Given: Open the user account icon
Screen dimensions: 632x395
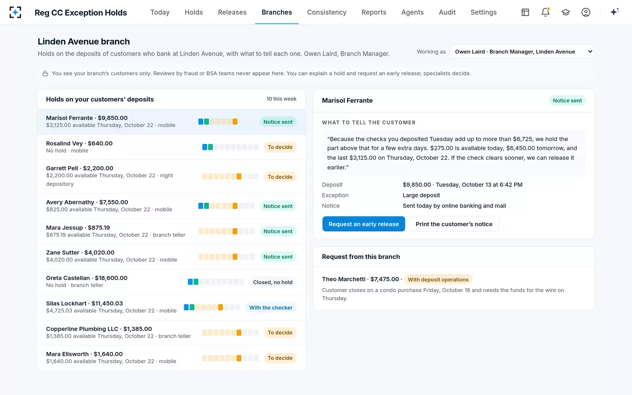Looking at the screenshot, I should 586,12.
